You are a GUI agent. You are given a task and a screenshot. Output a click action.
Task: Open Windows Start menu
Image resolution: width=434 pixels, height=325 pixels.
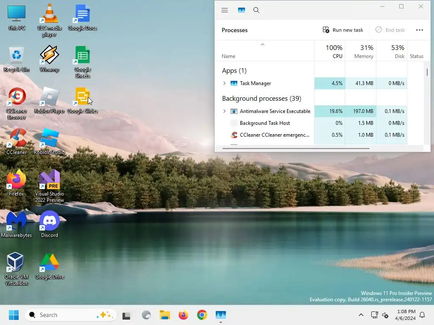[14, 315]
